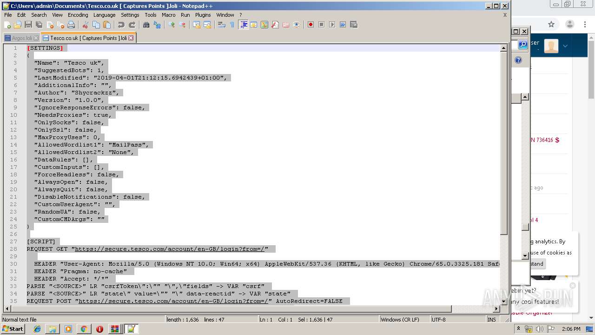Toggle synchronized horizontal scrolling icon
595x335 pixels.
(207, 25)
